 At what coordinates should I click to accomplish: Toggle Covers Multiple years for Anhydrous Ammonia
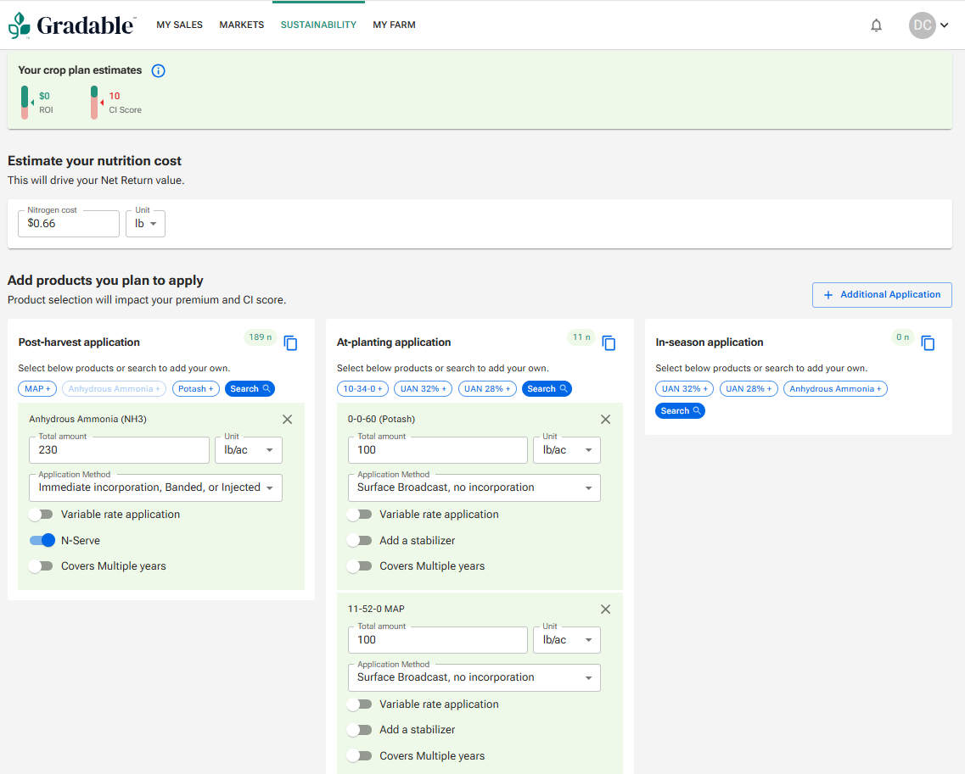[x=42, y=566]
